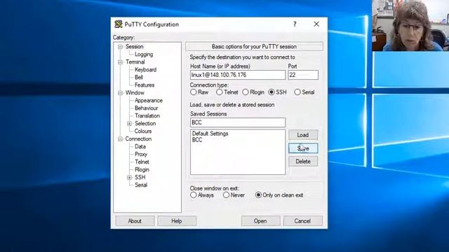Click the PuTTY icon in title bar
The width and height of the screenshot is (449, 252).
(119, 24)
